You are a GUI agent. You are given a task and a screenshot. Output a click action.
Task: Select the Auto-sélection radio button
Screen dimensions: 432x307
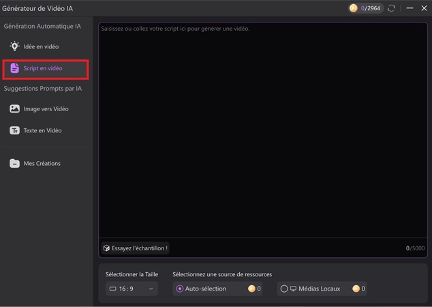click(180, 289)
